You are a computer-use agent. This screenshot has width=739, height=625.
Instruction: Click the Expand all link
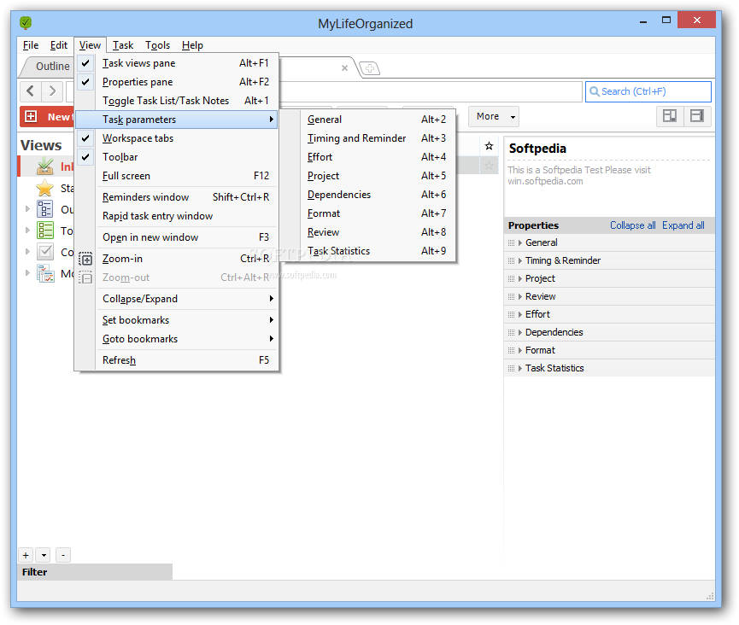(x=683, y=225)
